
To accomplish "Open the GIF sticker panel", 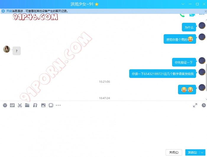I will [x=12, y=105].
